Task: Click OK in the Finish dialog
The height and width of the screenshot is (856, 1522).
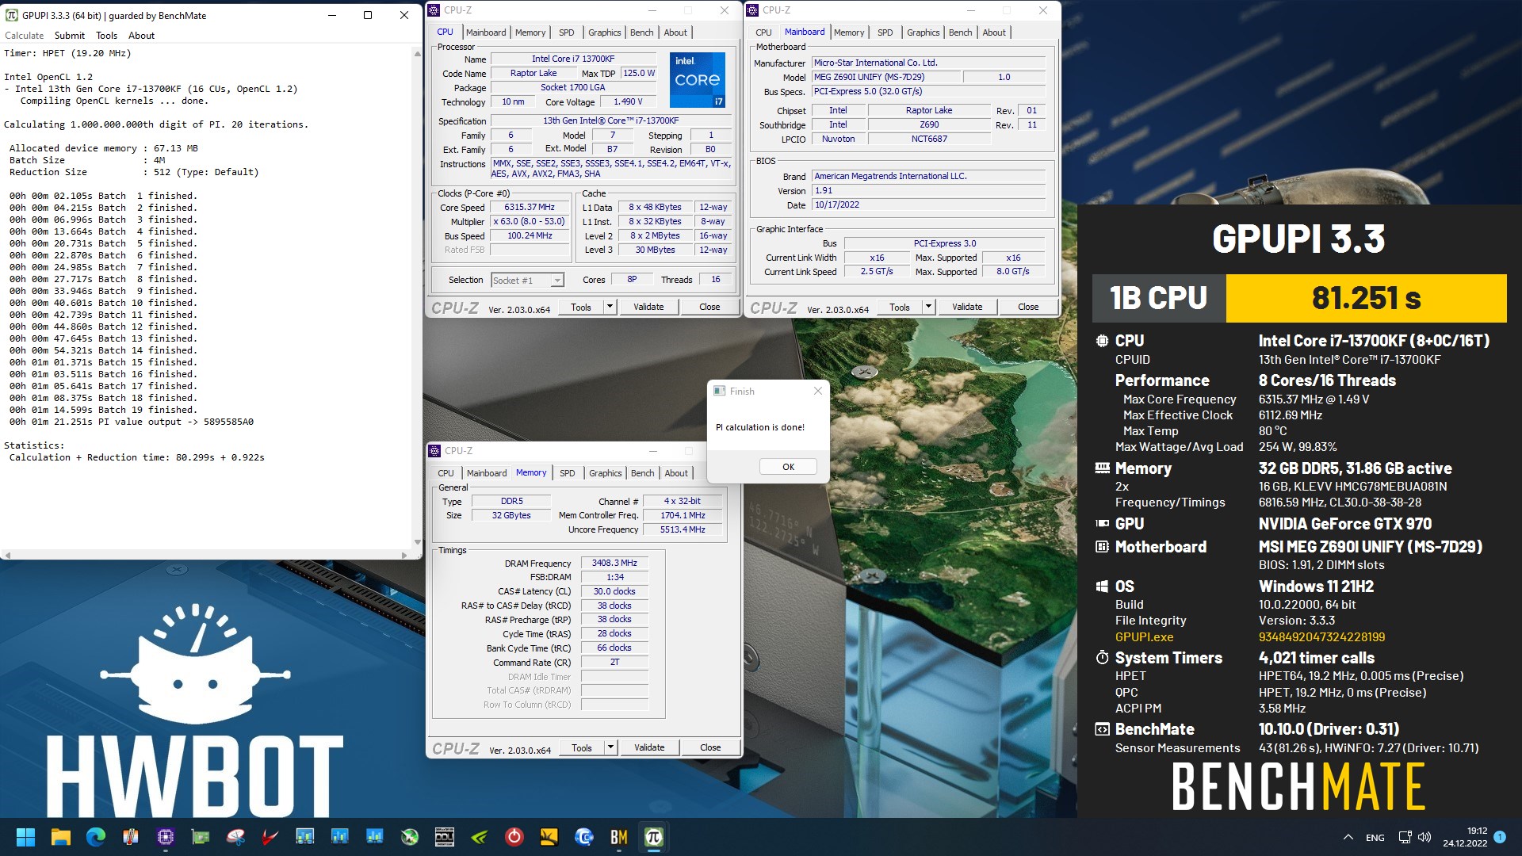Action: coord(788,467)
